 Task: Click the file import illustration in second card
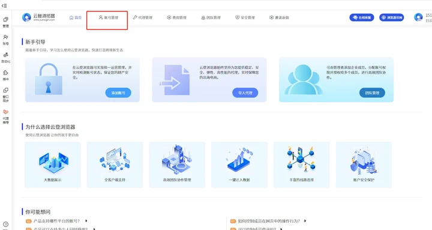click(175, 80)
